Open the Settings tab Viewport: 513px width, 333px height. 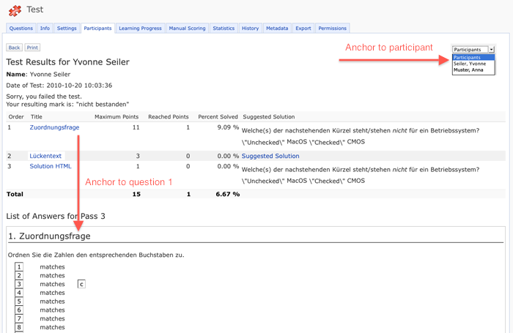point(67,29)
